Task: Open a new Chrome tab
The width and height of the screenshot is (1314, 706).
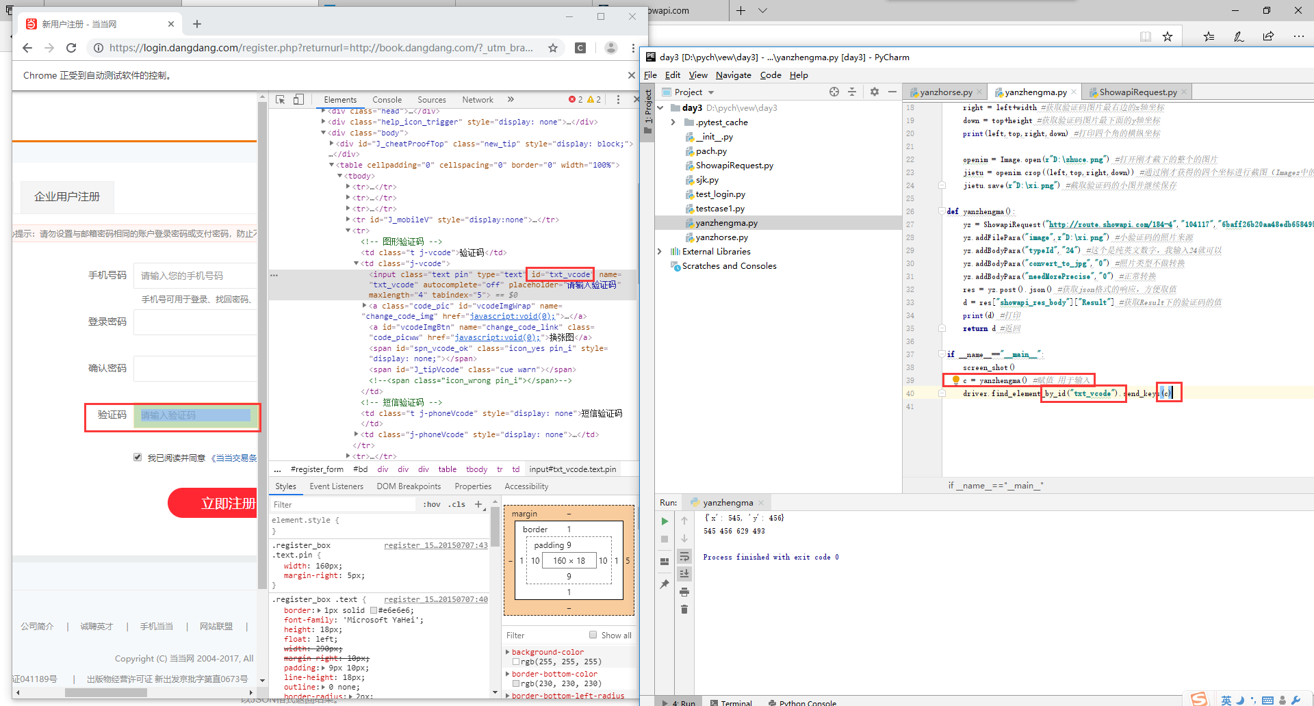Action: click(x=197, y=24)
